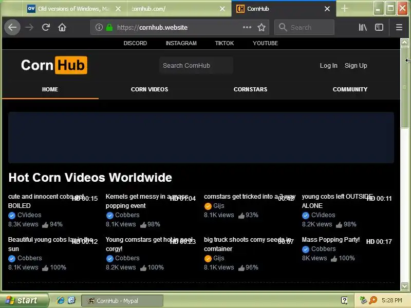Open the Windows start button
411x308 pixels.
tap(24, 300)
